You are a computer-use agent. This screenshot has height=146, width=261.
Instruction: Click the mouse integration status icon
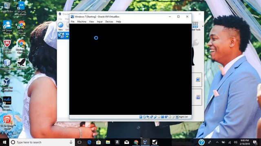pyautogui.click(x=173, y=117)
